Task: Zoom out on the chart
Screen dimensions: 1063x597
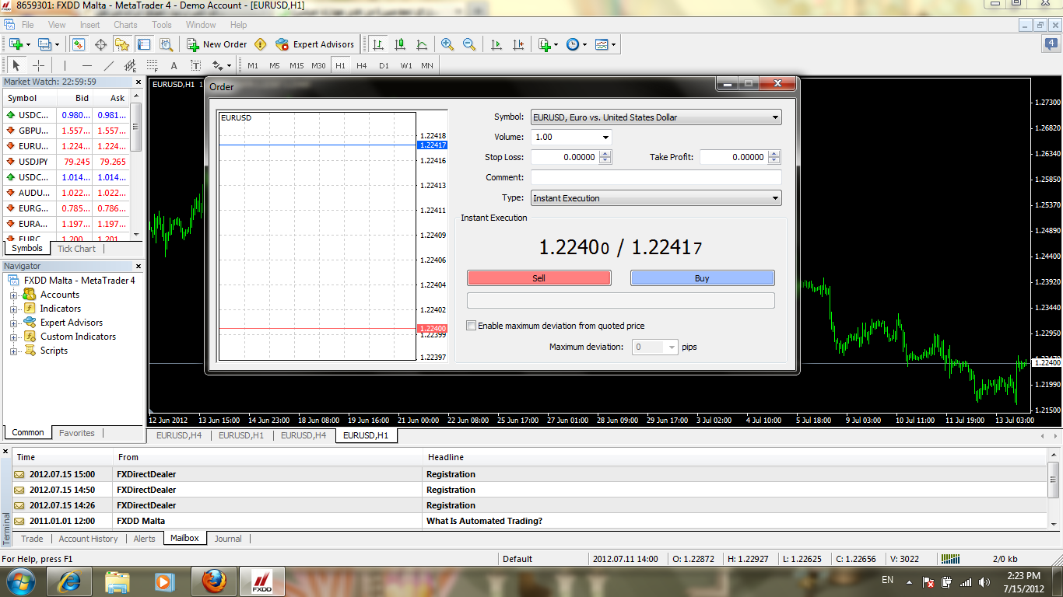Action: [x=469, y=44]
